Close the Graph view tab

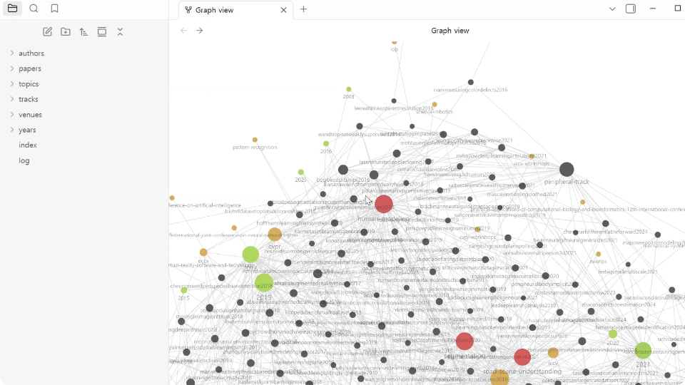tap(283, 10)
